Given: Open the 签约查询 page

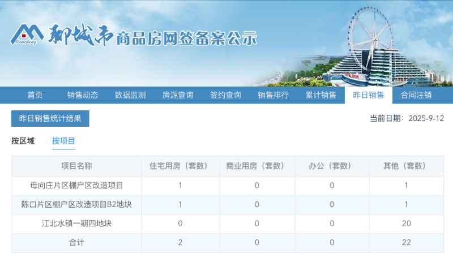Looking at the screenshot, I should click(x=225, y=95).
